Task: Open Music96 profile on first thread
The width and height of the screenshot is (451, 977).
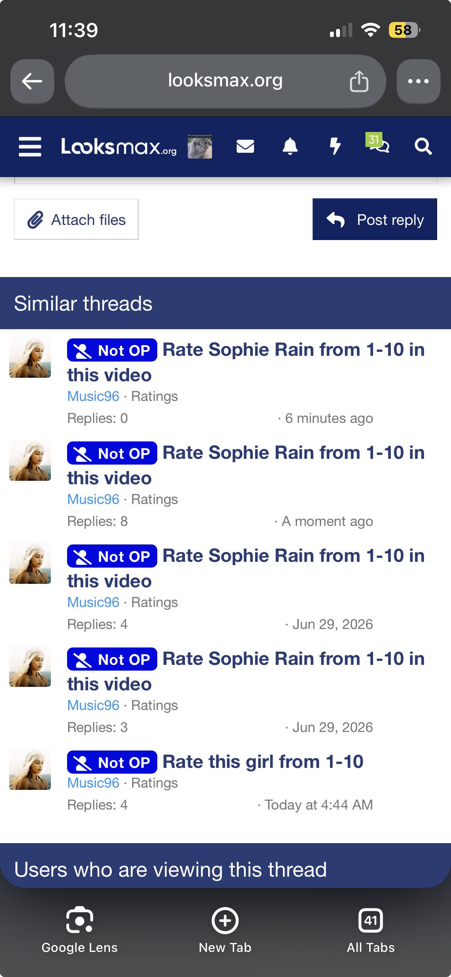Action: 93,396
